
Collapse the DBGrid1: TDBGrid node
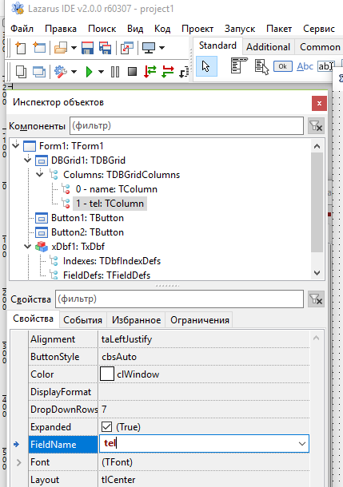(28, 160)
